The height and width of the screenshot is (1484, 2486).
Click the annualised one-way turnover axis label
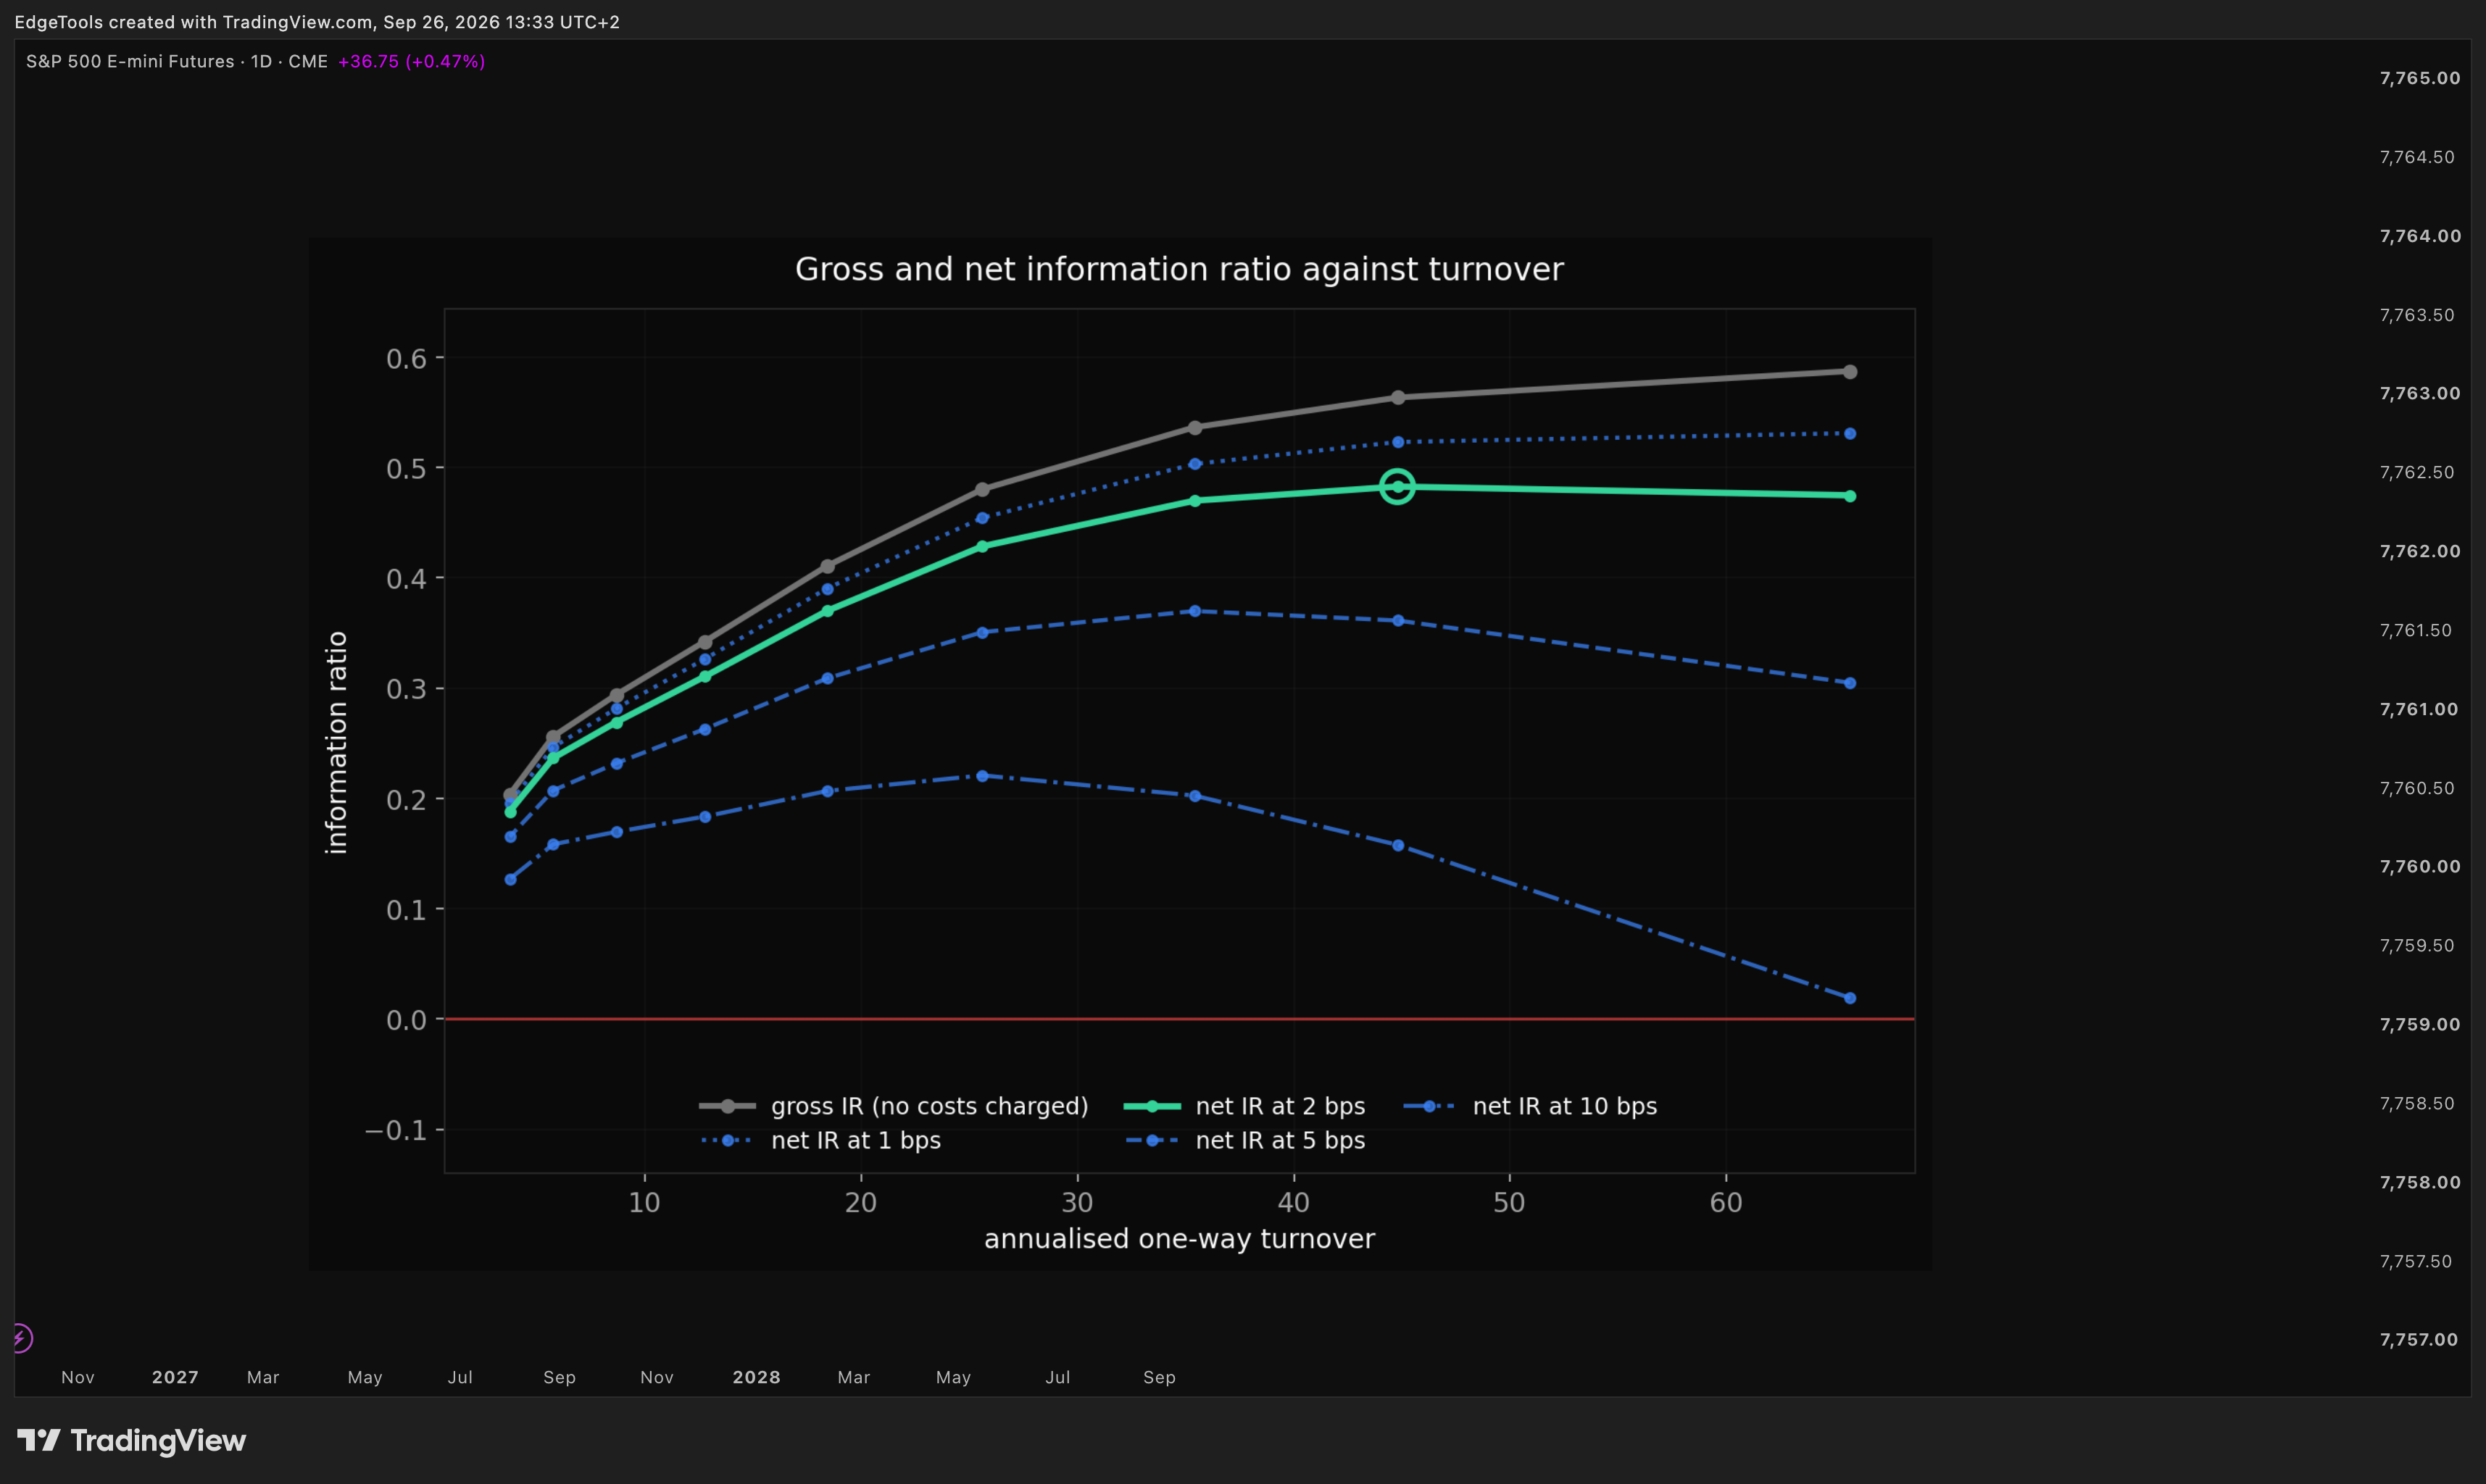1179,1238
